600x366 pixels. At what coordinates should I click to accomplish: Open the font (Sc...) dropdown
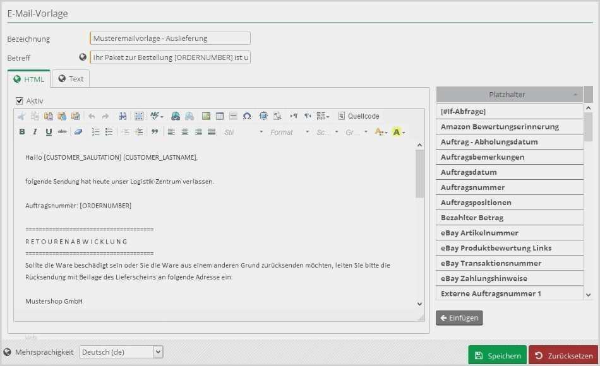[x=327, y=133]
